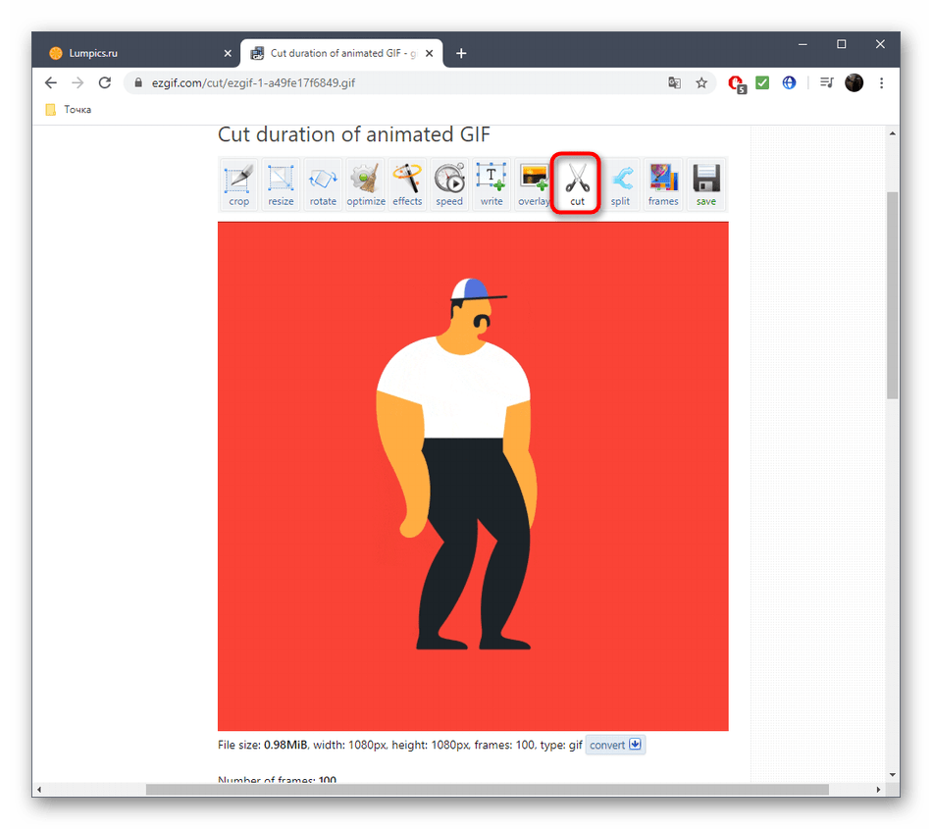Reload the current page
Viewport: 932px width, 829px height.
[x=105, y=82]
